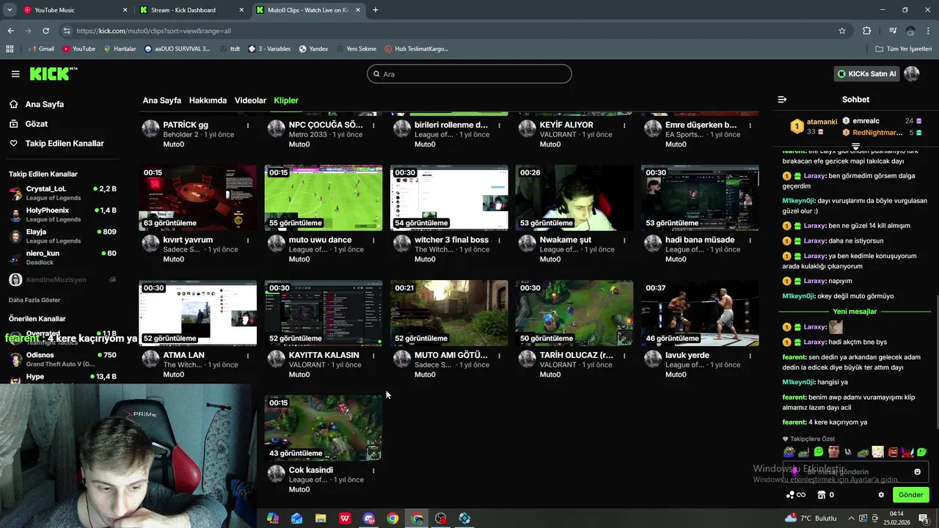The image size is (939, 528).
Task: Open File Explorer in taskbar
Action: [x=321, y=518]
